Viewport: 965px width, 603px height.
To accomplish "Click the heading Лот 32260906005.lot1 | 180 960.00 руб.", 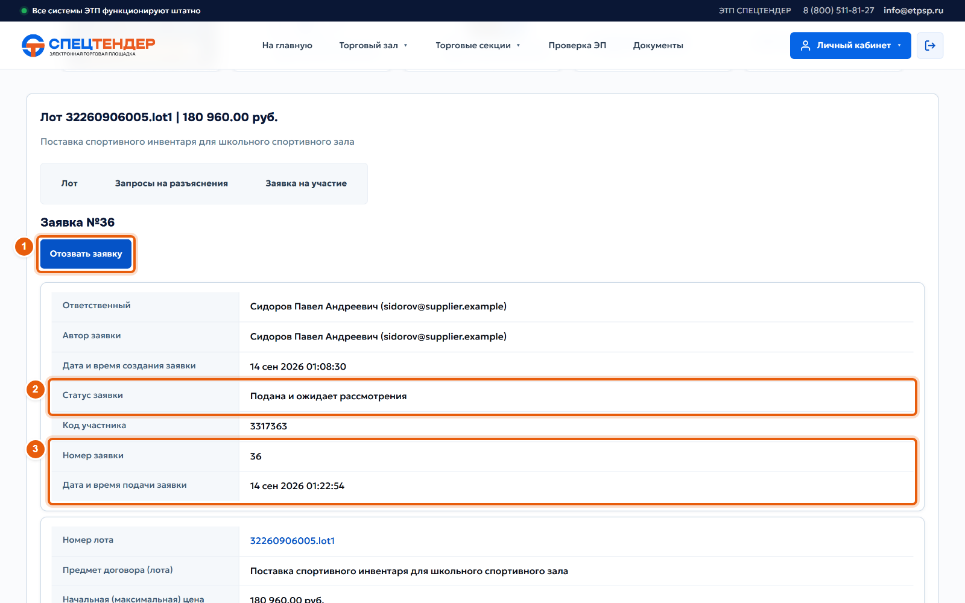I will 159,117.
